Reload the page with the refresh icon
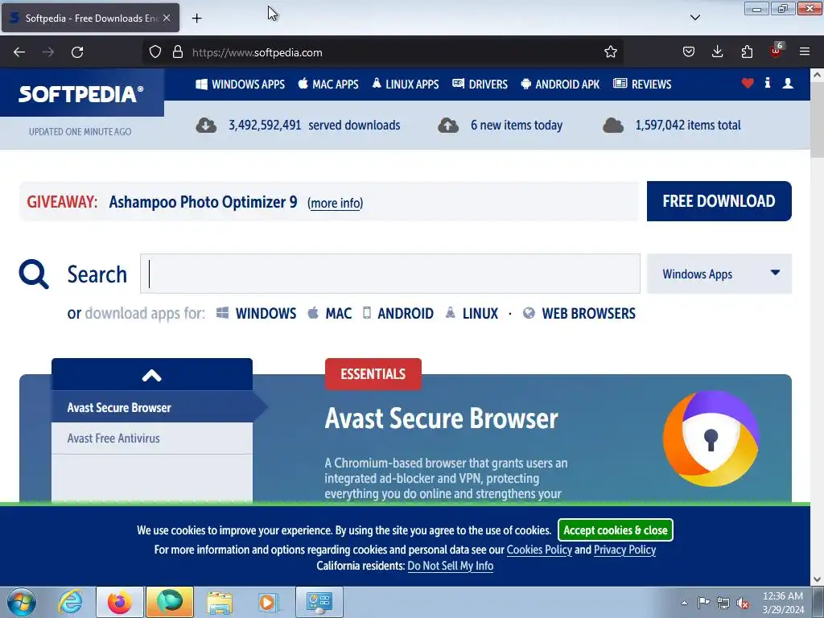The height and width of the screenshot is (618, 824). [x=77, y=52]
